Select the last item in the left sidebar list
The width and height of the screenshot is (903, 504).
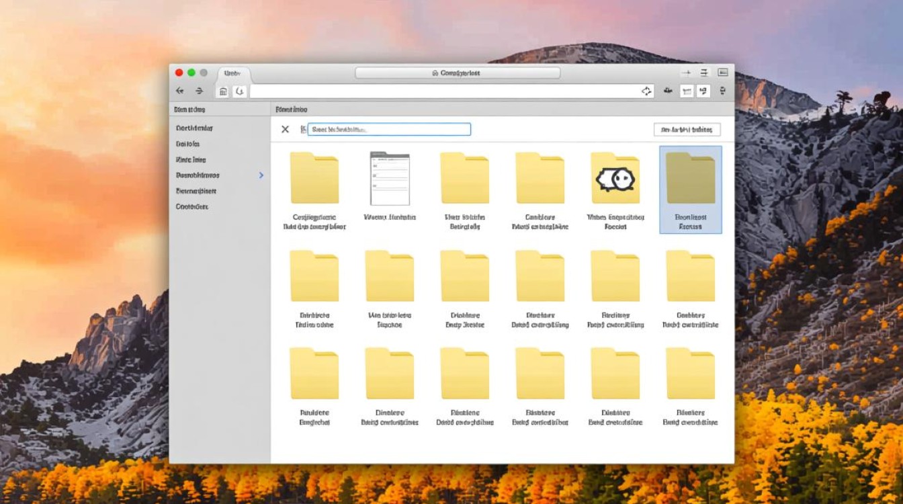click(x=191, y=206)
